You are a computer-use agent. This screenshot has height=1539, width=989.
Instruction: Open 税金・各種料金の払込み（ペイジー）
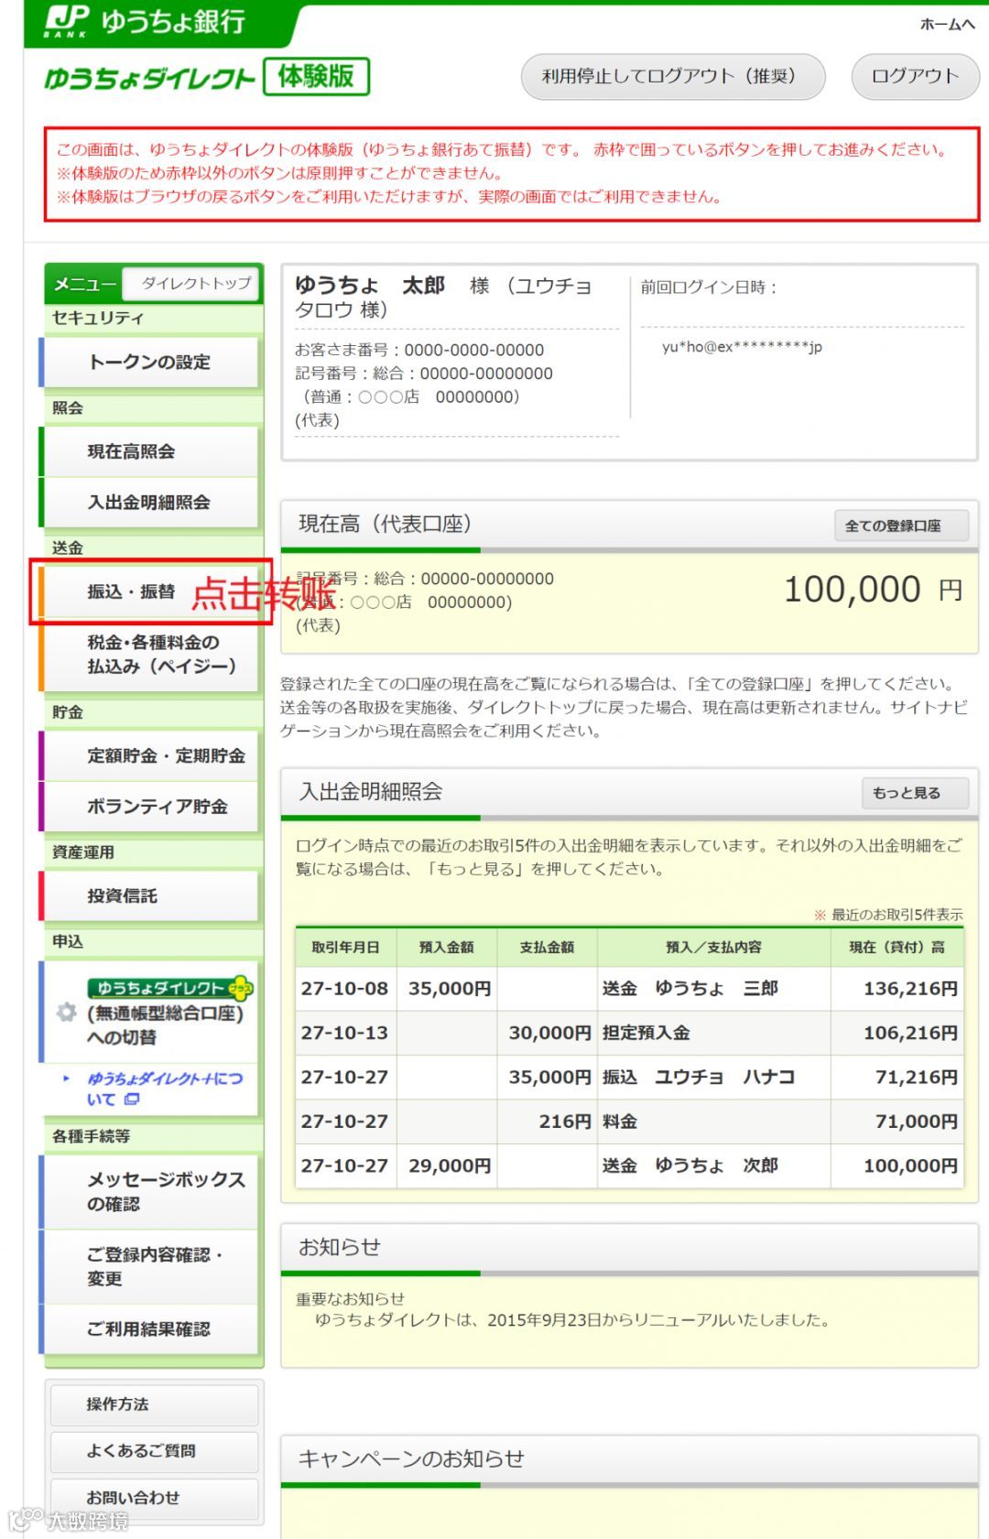click(150, 655)
